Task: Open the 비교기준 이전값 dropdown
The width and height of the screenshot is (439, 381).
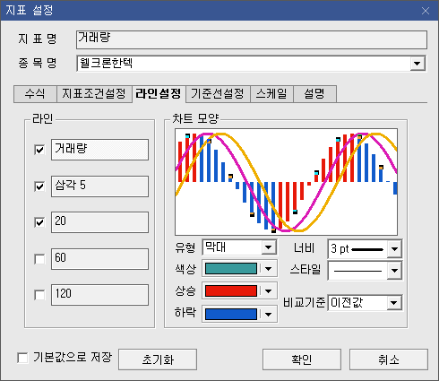Action: 394,303
